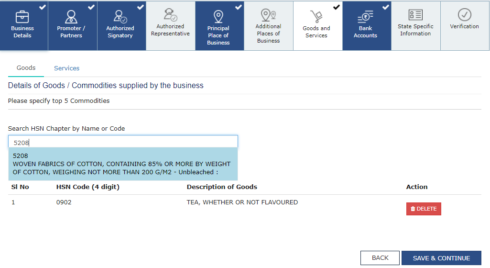
Task: Click the Verification step label
Action: (464, 27)
